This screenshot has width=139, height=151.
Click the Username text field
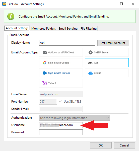[61, 125]
